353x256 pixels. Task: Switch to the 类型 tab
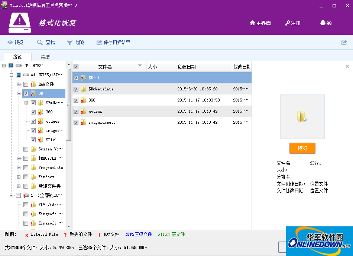[x=45, y=57]
